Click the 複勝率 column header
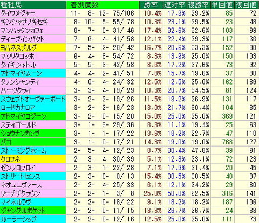The image size is (259, 223). [x=199, y=4]
